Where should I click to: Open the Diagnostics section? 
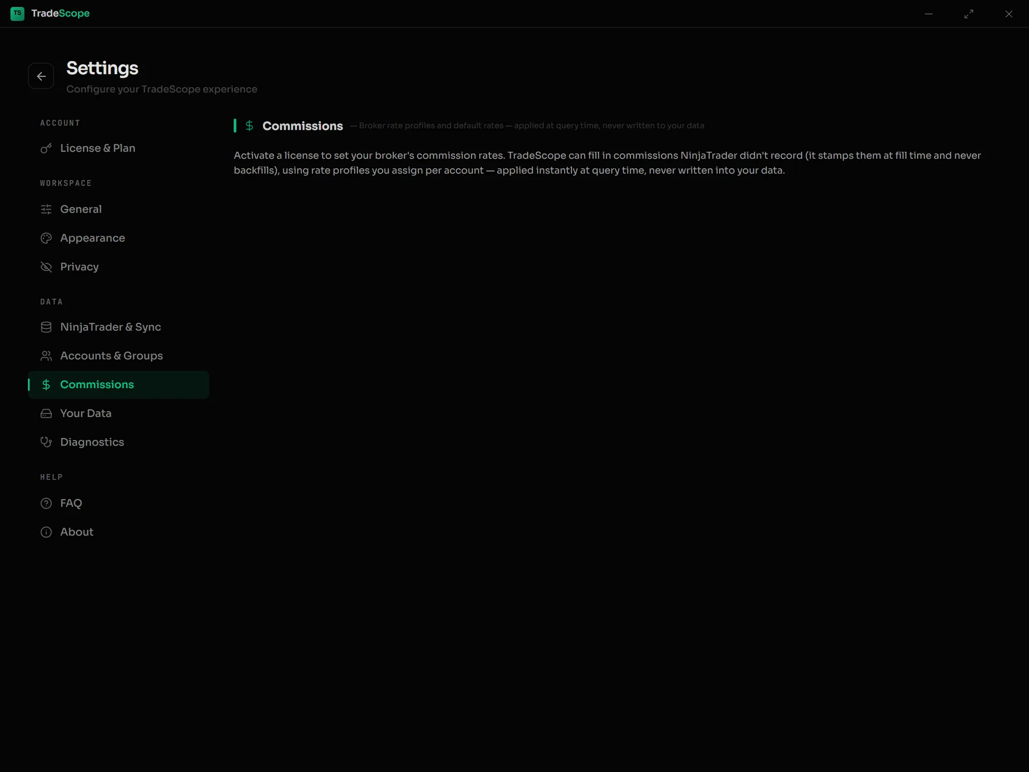click(118, 442)
